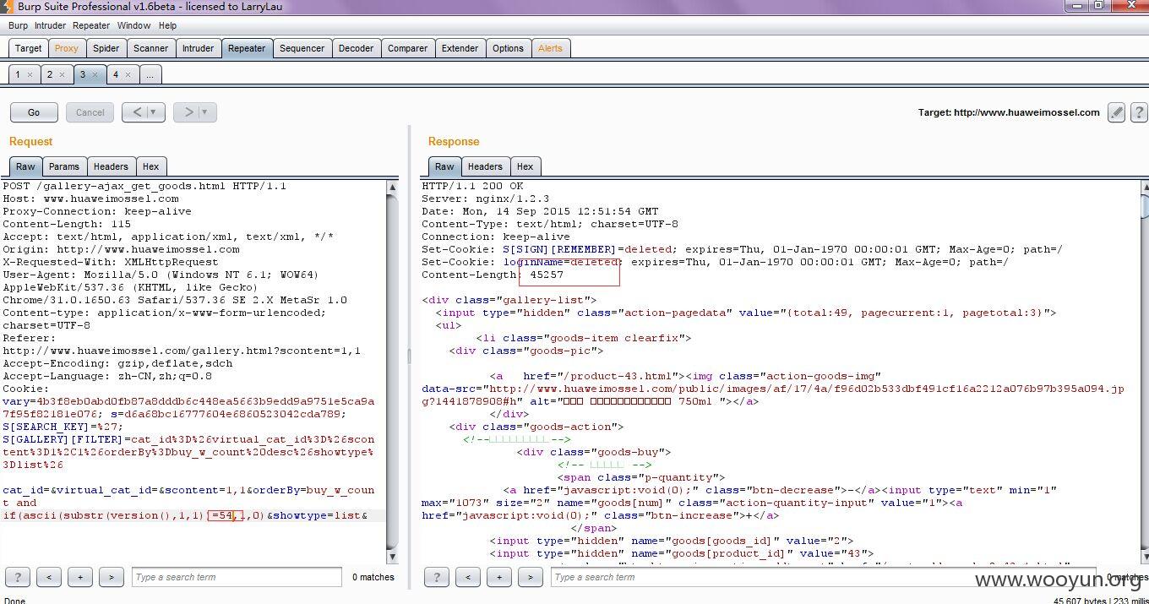Switch to the Comparer tab
Image resolution: width=1149 pixels, height=604 pixels.
pos(407,48)
